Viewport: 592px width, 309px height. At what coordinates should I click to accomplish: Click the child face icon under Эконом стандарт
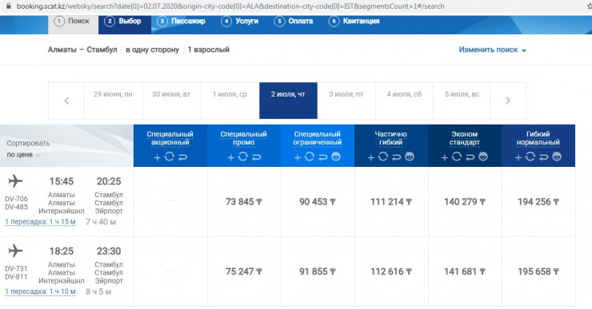(483, 156)
